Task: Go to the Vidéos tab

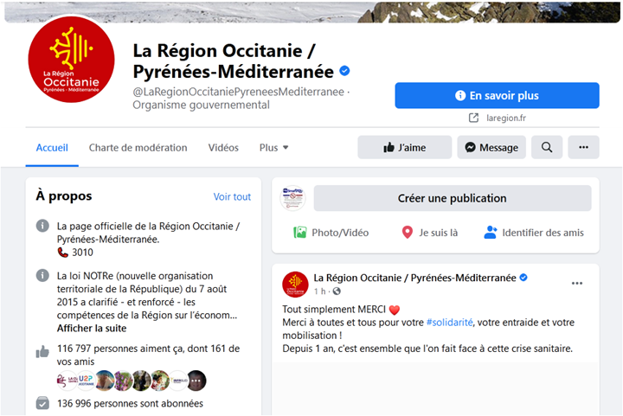Action: point(223,148)
